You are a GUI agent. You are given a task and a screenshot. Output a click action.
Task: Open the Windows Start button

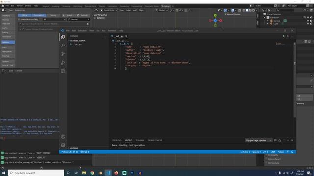click(x=4, y=173)
